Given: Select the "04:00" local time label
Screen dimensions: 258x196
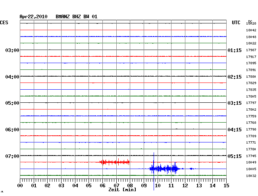Looking at the screenshot, I should pyautogui.click(x=12, y=77).
